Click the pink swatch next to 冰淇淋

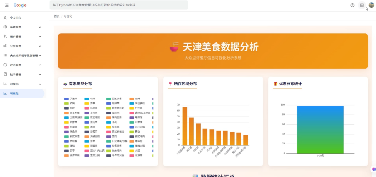(x=132, y=155)
